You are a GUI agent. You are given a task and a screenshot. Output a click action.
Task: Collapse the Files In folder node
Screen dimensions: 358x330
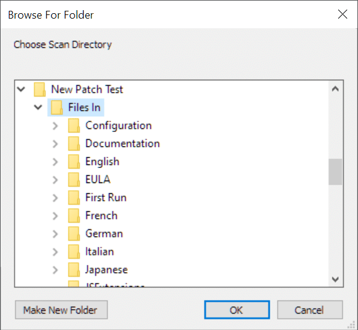38,107
